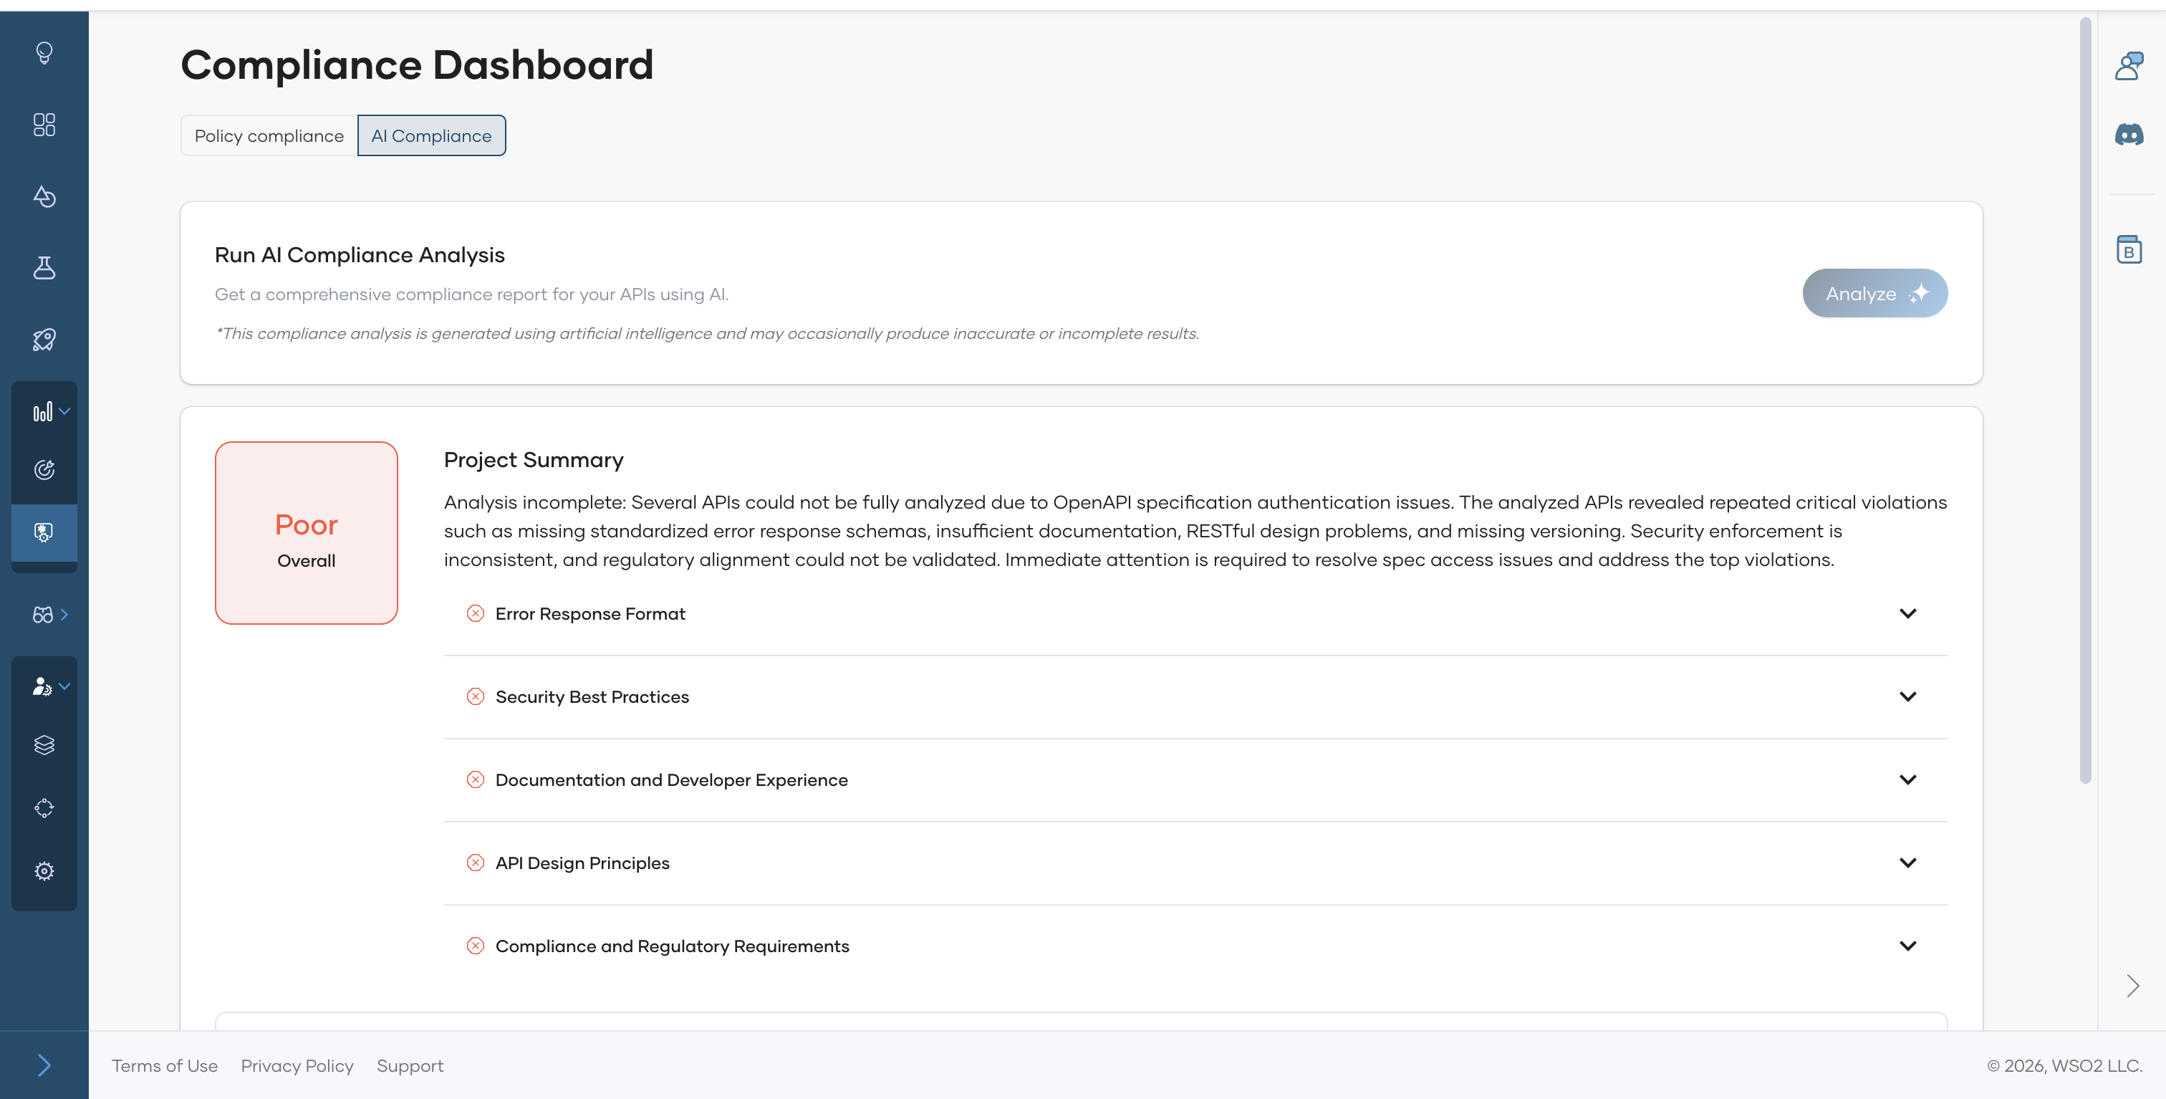This screenshot has width=2166, height=1099.
Task: Open the target goal icon in sidebar
Action: [44, 469]
